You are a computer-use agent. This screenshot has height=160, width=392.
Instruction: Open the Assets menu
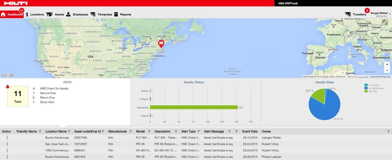tap(59, 15)
